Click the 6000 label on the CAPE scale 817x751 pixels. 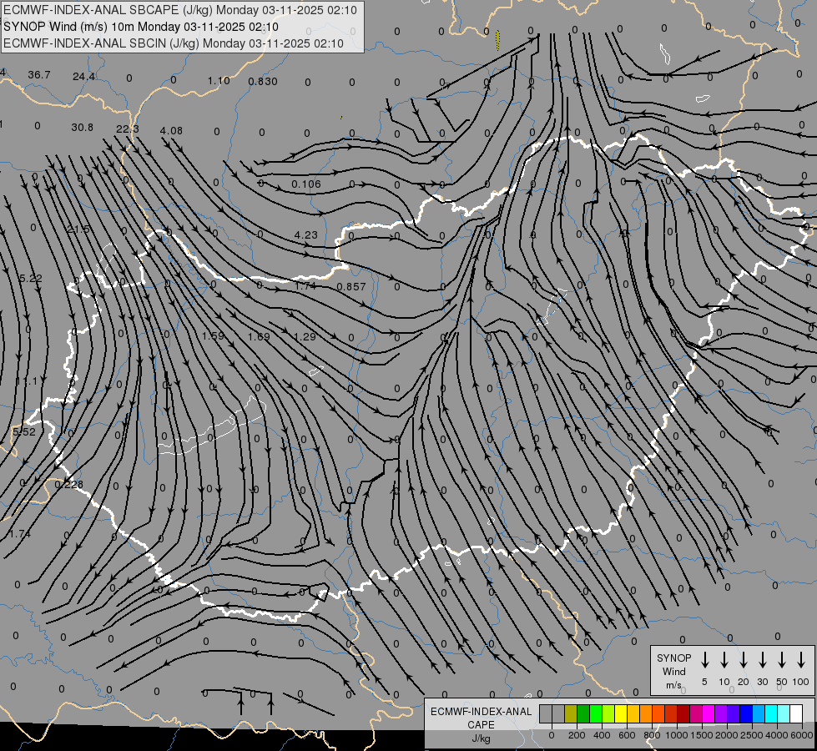801,735
